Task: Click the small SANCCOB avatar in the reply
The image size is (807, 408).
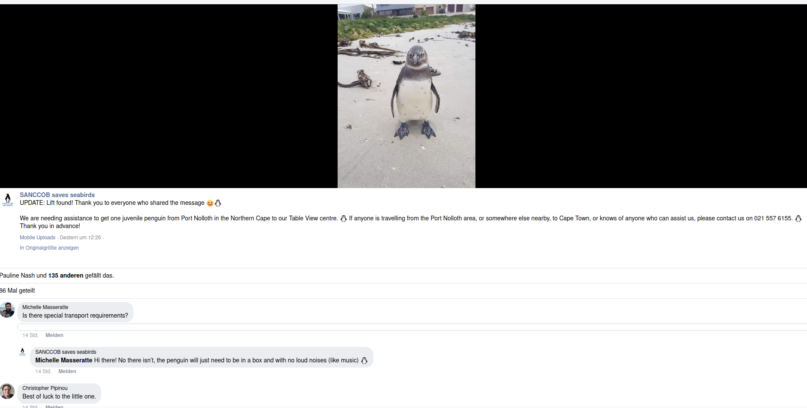Action: pos(22,352)
